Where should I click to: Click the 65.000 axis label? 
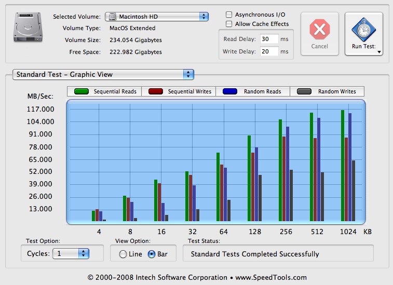coord(40,159)
